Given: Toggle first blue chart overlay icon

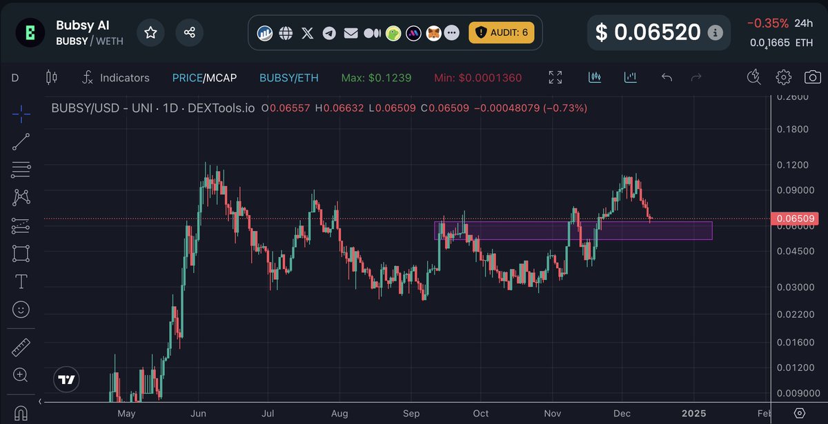Looking at the screenshot, I should point(595,77).
